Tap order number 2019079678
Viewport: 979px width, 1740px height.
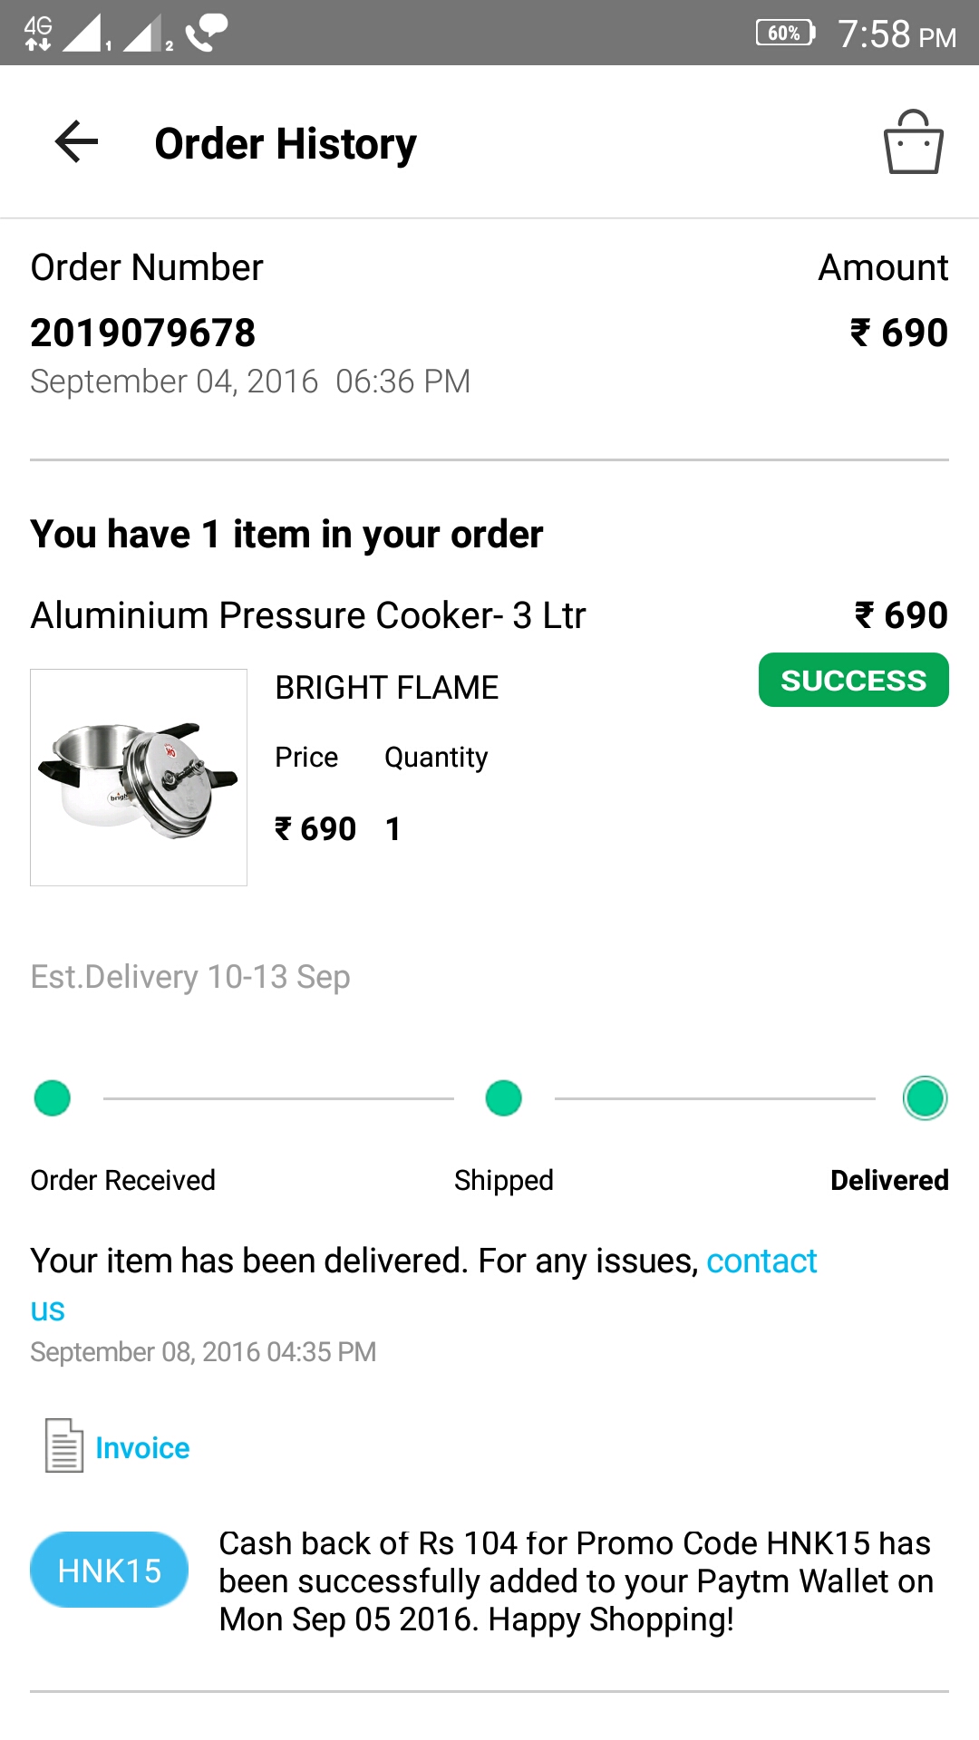(x=143, y=333)
